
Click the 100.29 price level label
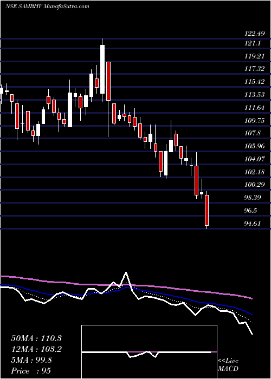(x=255, y=185)
